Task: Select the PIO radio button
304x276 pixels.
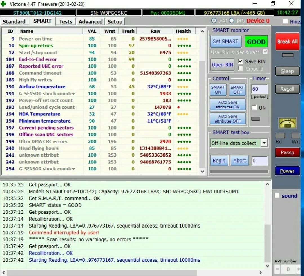Action: 232,21
